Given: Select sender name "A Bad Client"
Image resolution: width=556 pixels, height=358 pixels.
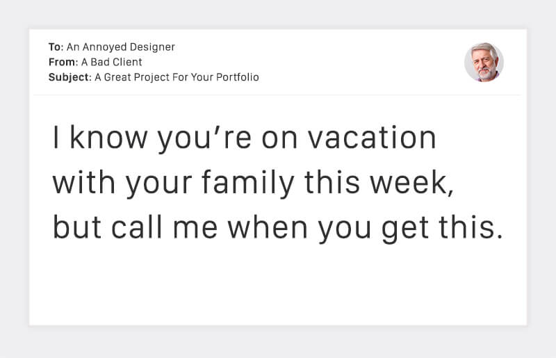Looking at the screenshot, I should coord(113,63).
